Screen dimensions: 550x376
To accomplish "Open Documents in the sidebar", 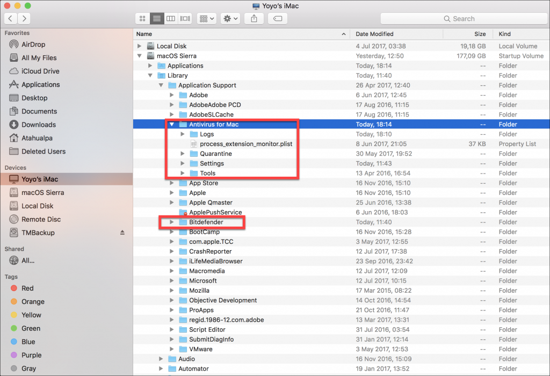I will (39, 111).
